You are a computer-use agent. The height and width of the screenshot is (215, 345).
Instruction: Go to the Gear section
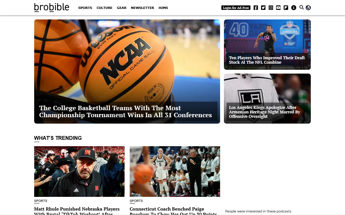pyautogui.click(x=121, y=8)
